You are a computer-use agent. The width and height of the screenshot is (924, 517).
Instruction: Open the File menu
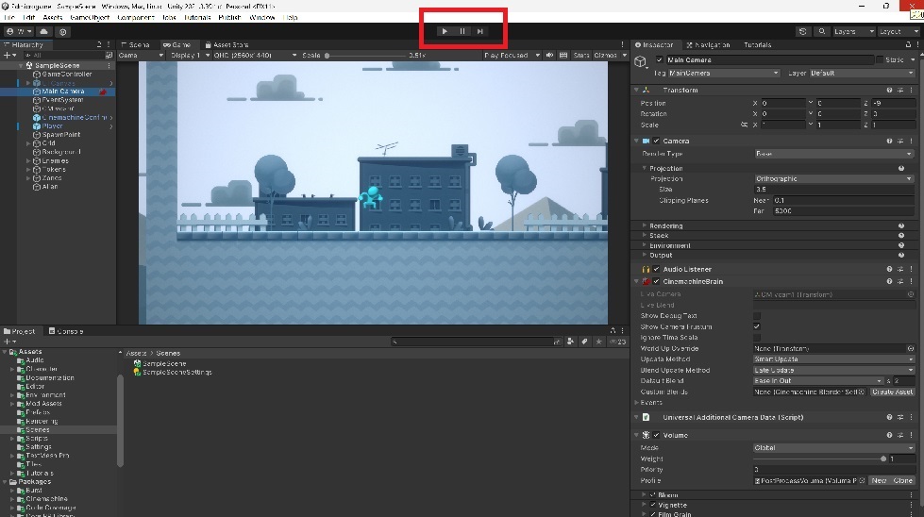(9, 17)
